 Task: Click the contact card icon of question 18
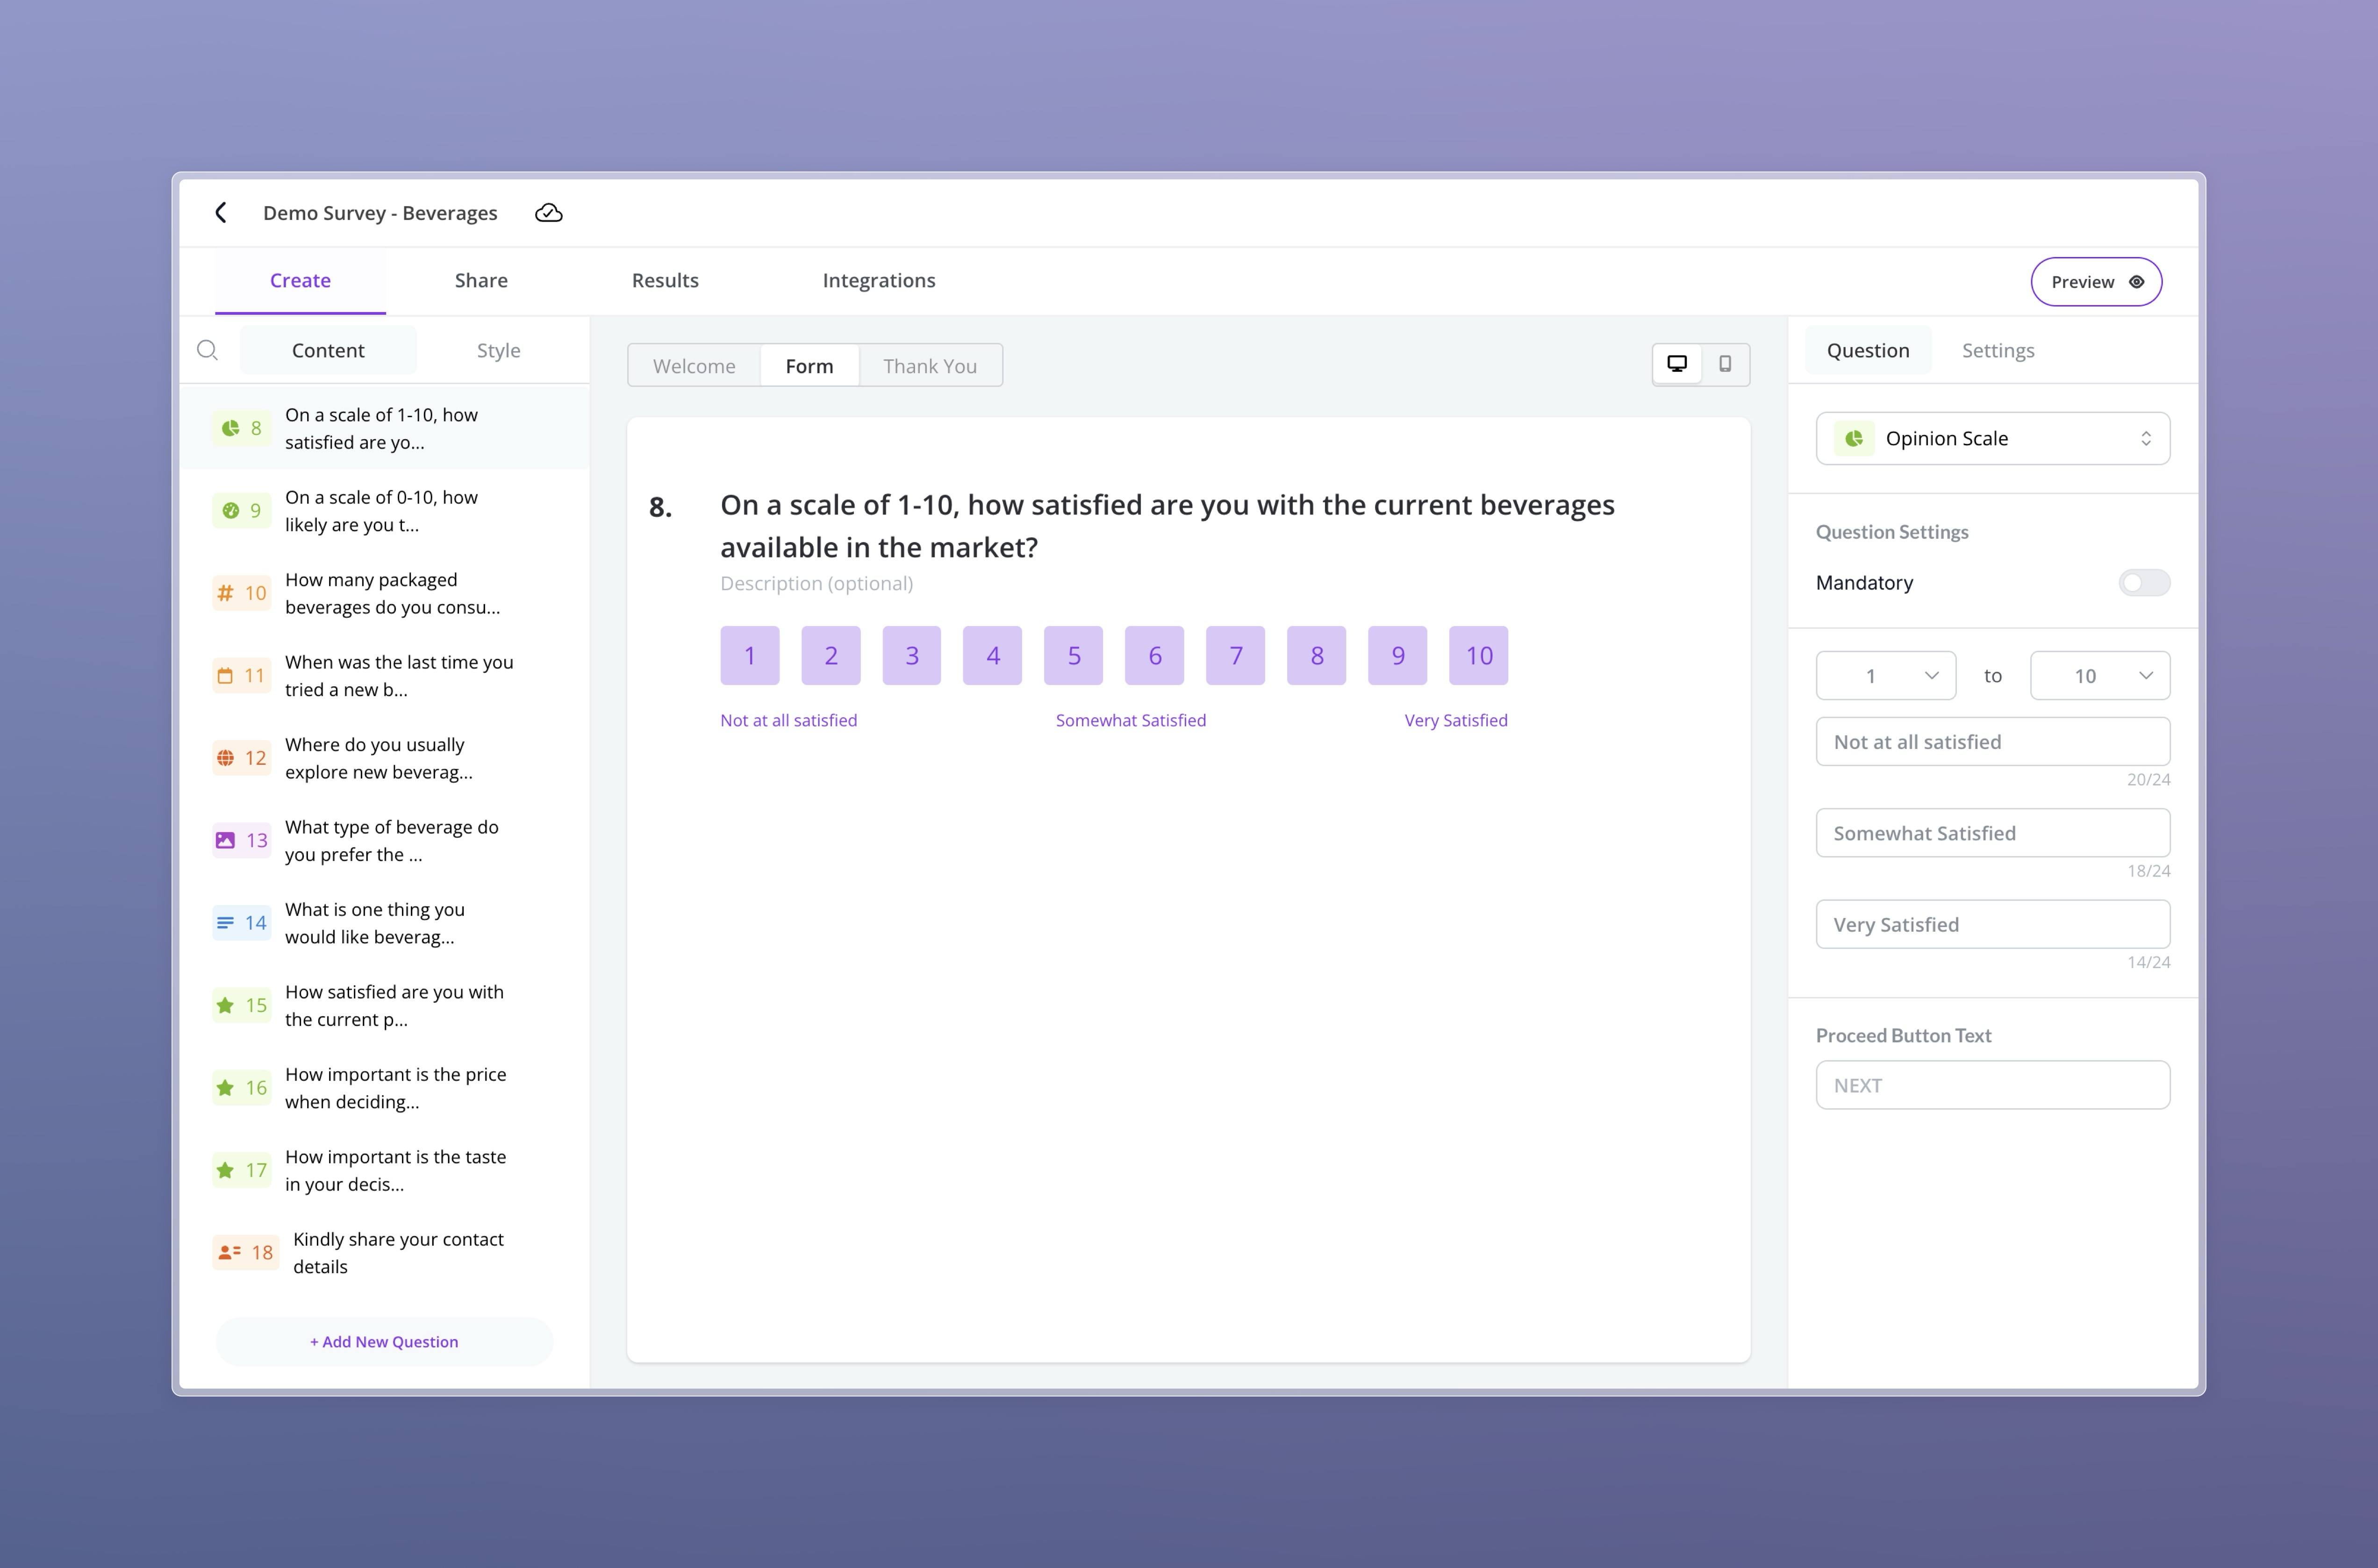point(229,1252)
